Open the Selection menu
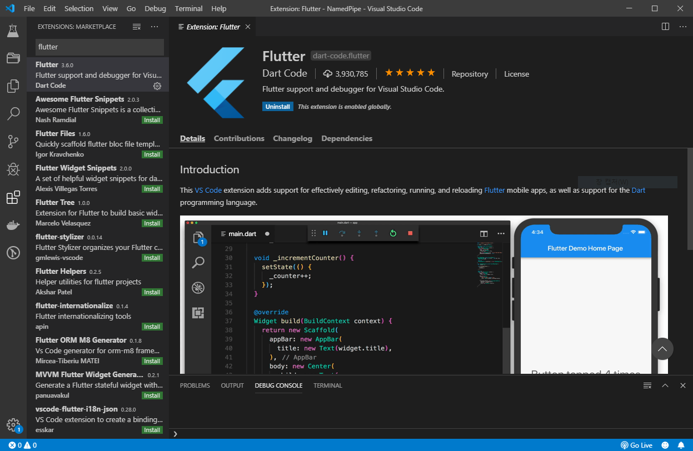 pos(79,9)
